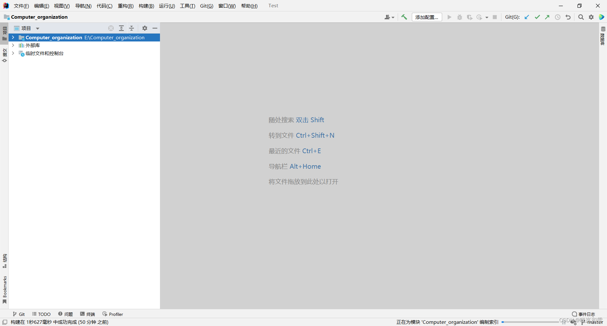
Task: Open the 帮助(H) menu
Action: 249,6
